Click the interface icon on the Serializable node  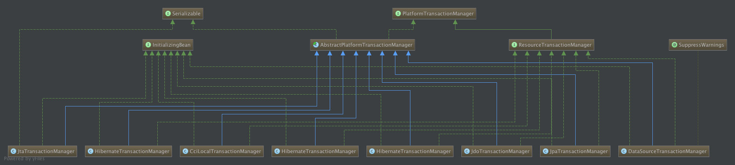[x=168, y=13]
